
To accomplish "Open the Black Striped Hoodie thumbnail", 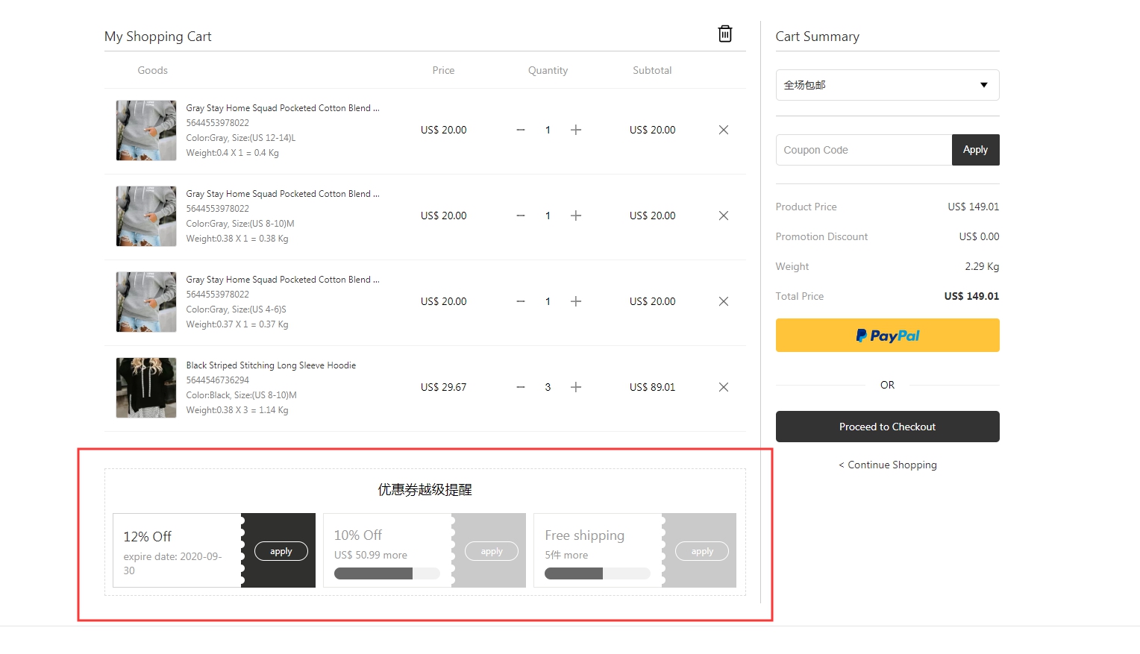I will tap(146, 388).
